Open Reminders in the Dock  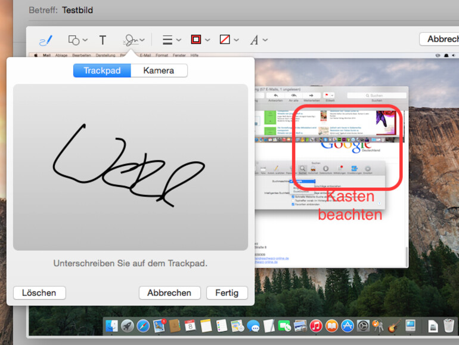pyautogui.click(x=222, y=326)
